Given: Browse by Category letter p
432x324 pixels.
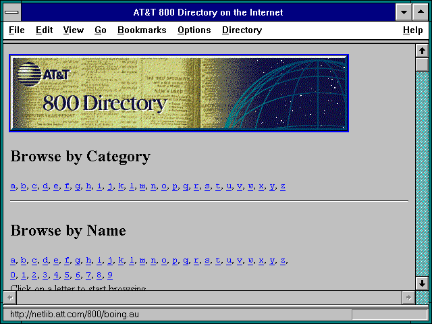Looking at the screenshot, I should (x=175, y=186).
